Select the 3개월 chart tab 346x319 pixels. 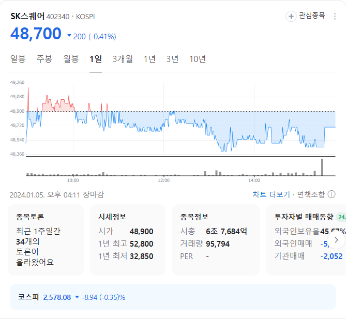click(123, 59)
